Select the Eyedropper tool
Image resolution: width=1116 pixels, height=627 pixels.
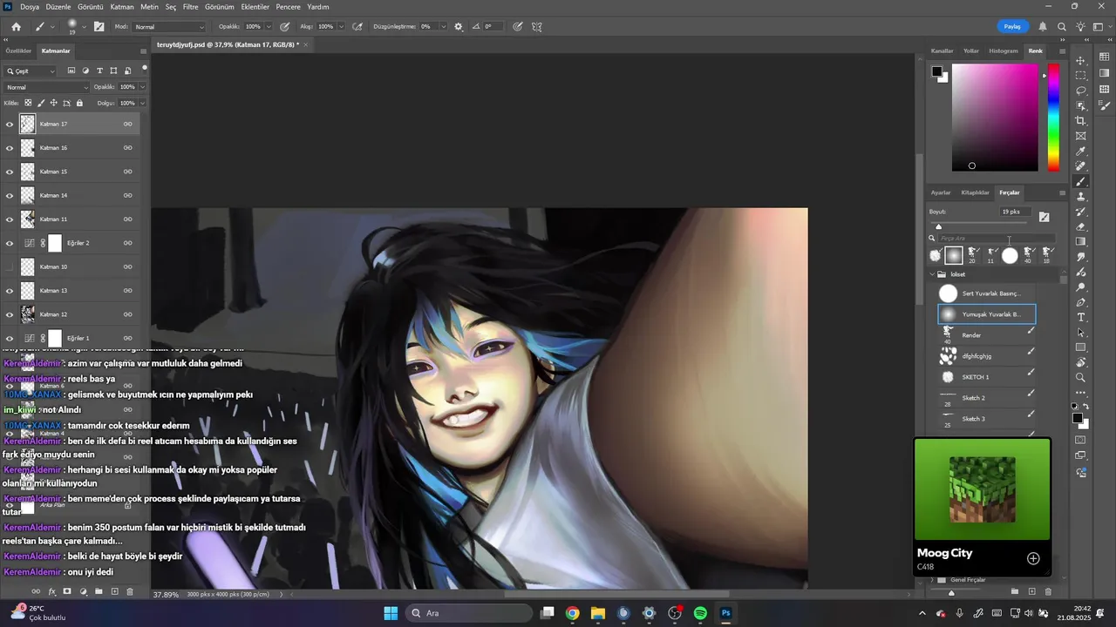[1081, 151]
